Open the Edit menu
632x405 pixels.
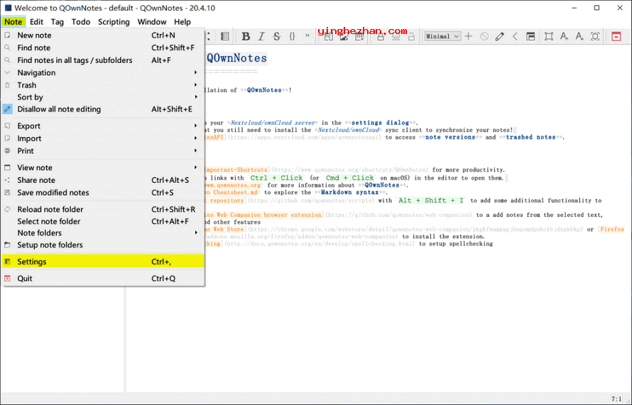tap(36, 22)
